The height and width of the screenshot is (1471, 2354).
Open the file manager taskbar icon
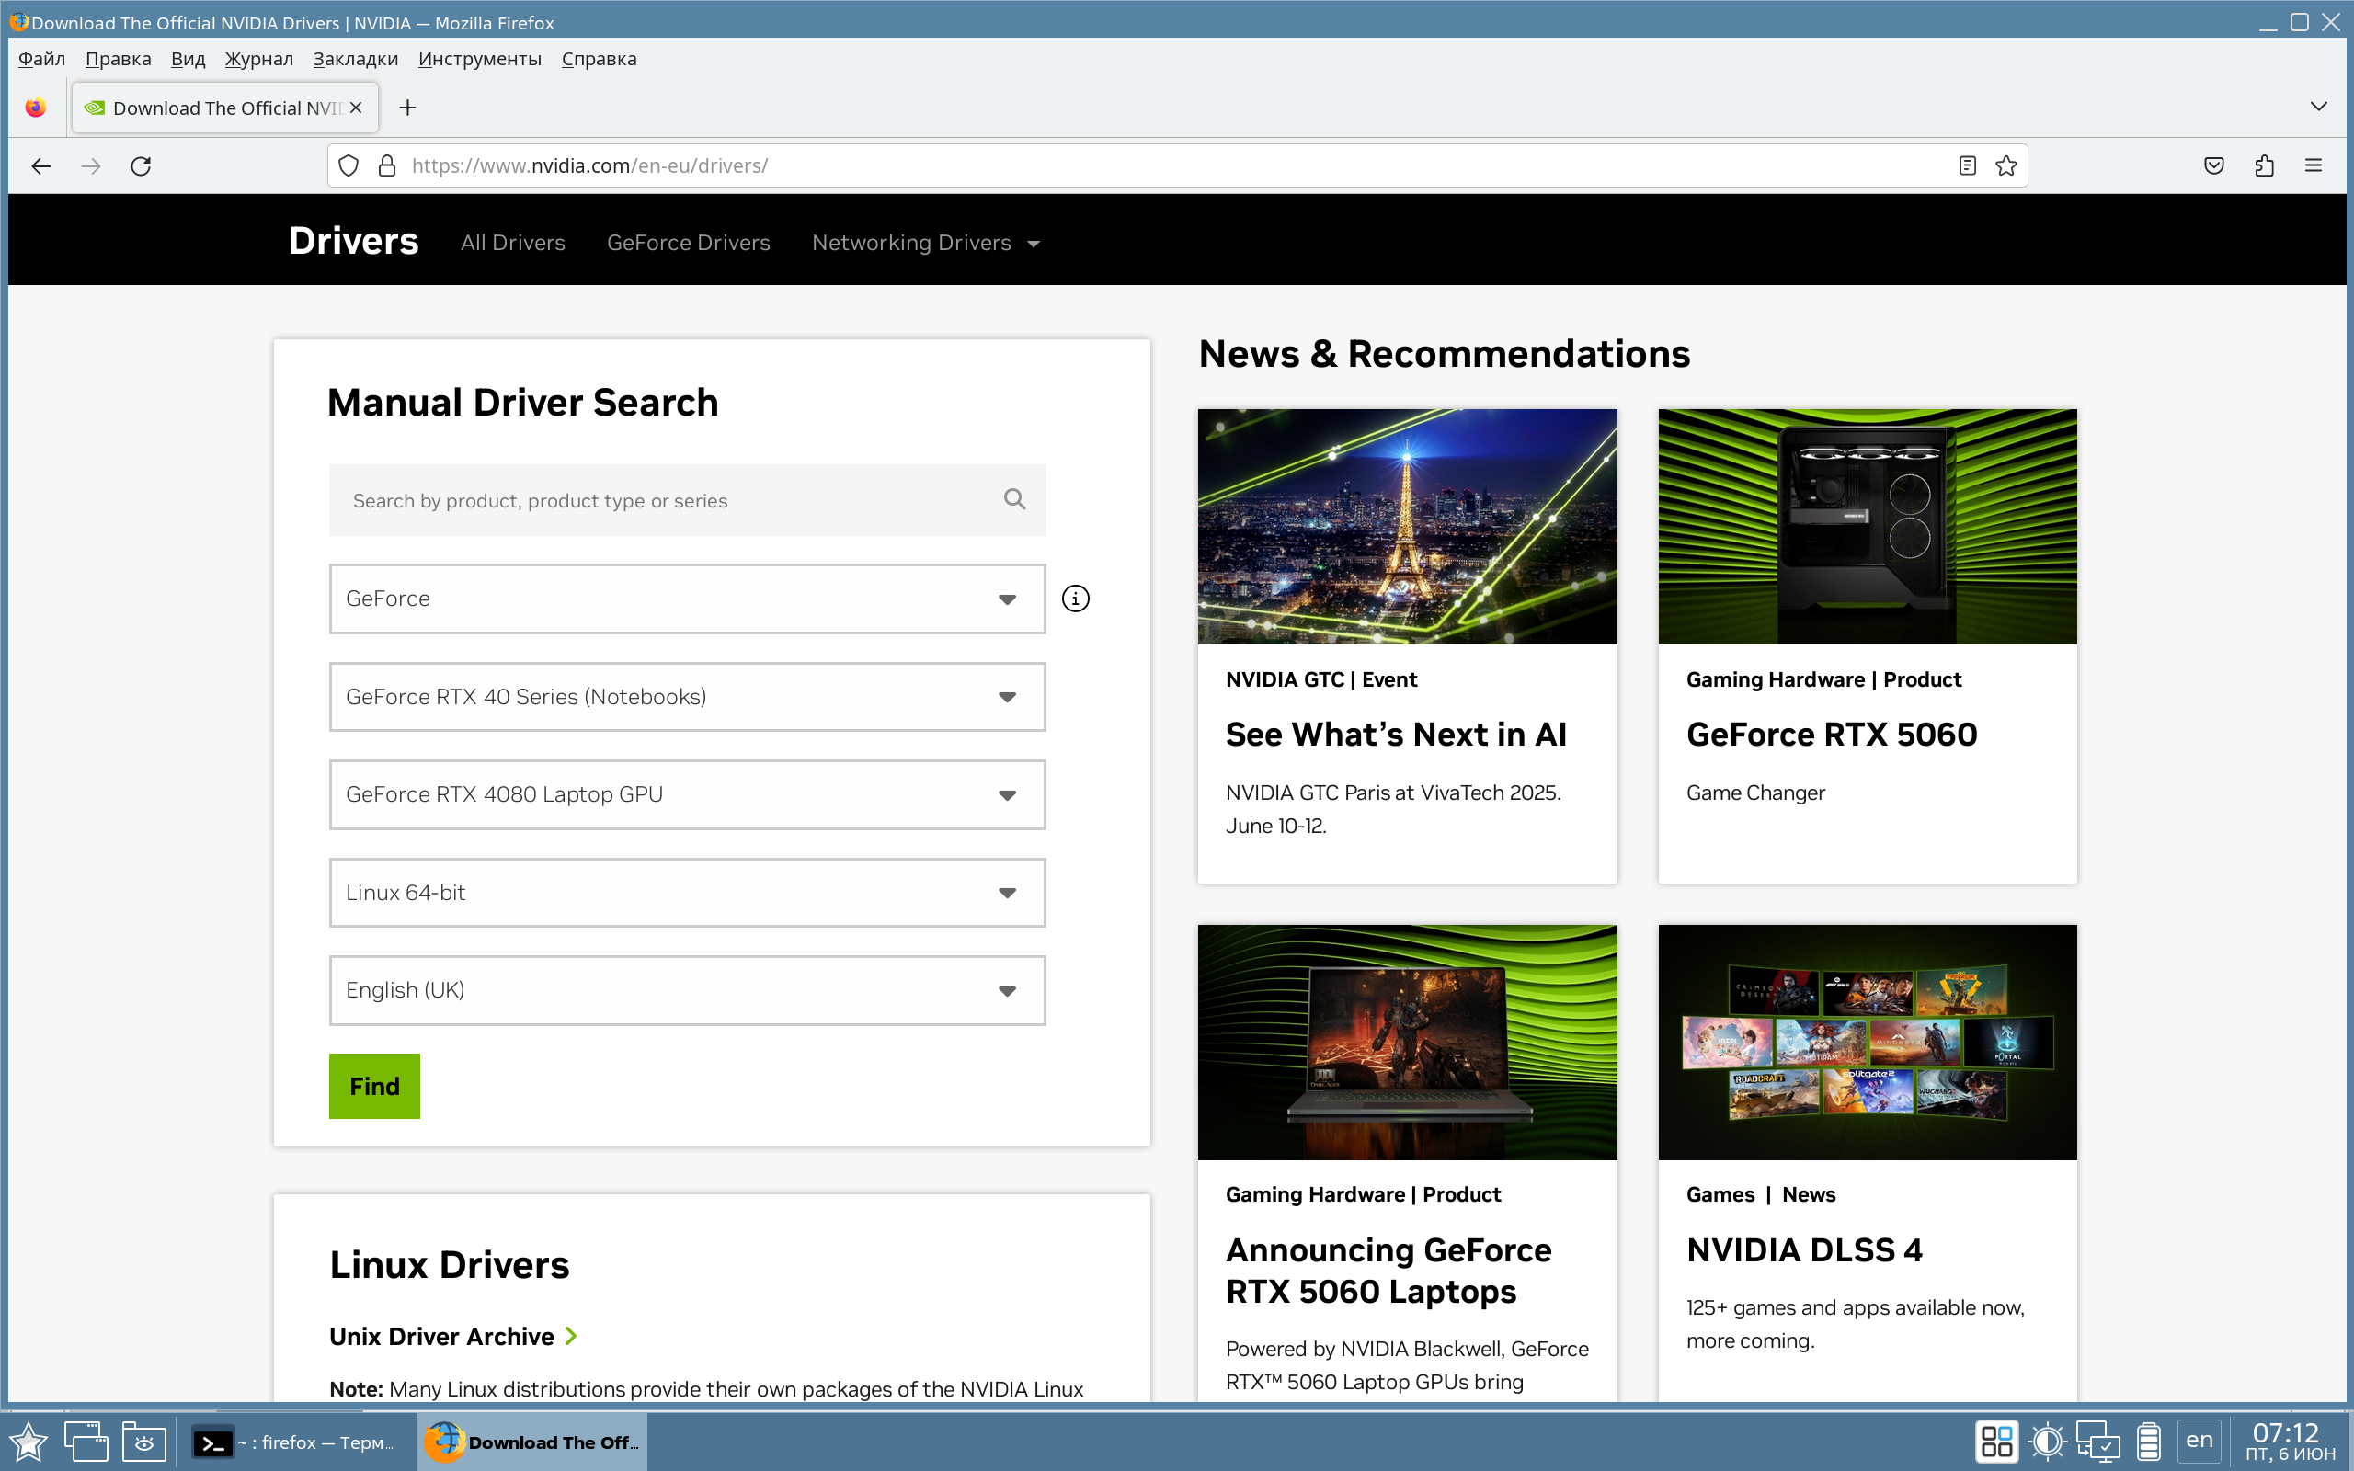click(x=144, y=1442)
